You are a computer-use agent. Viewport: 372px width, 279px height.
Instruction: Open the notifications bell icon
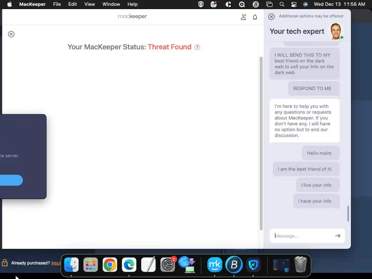(255, 17)
